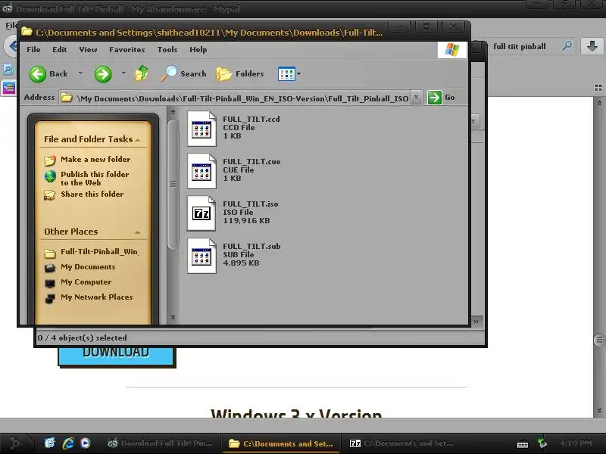Viewport: 606px width, 454px height.
Task: Open My Computer link in Other Places
Action: pyautogui.click(x=86, y=281)
